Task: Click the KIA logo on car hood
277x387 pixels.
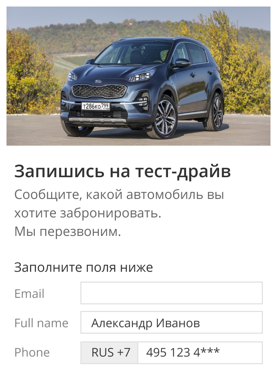Action: click(98, 81)
